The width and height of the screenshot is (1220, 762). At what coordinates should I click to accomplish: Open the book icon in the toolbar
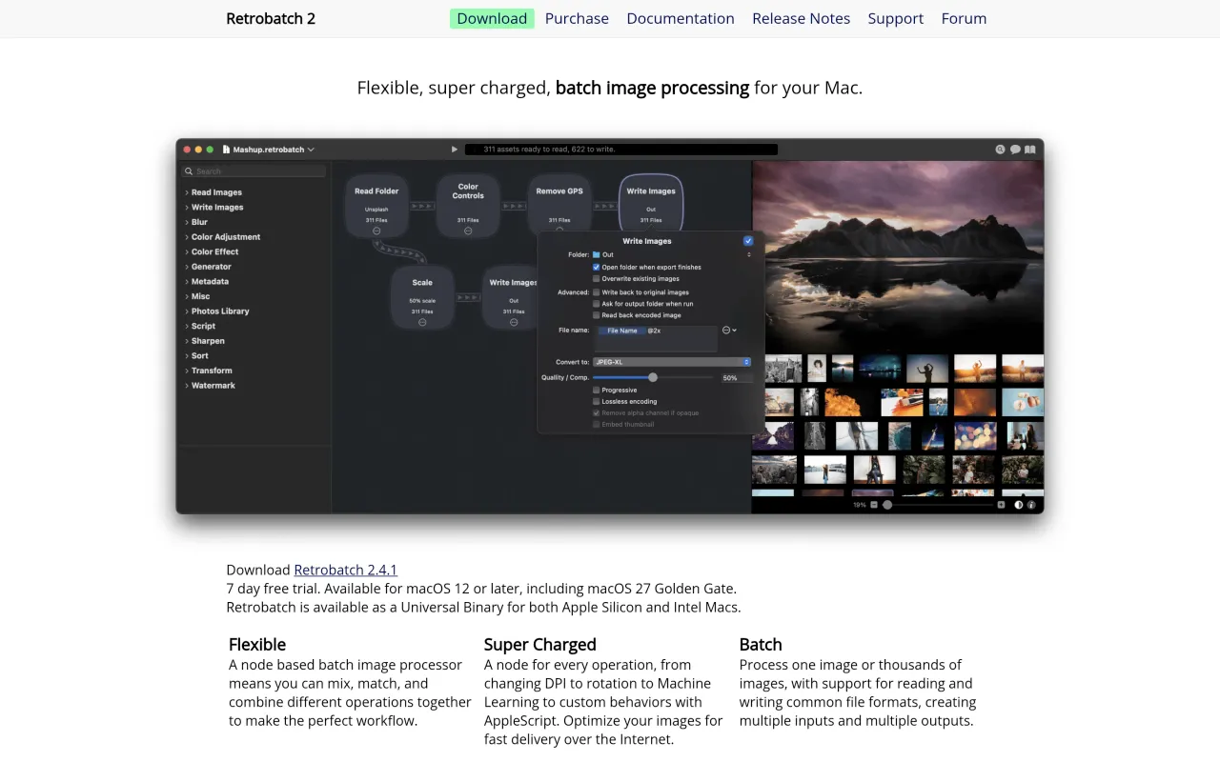tap(1029, 150)
